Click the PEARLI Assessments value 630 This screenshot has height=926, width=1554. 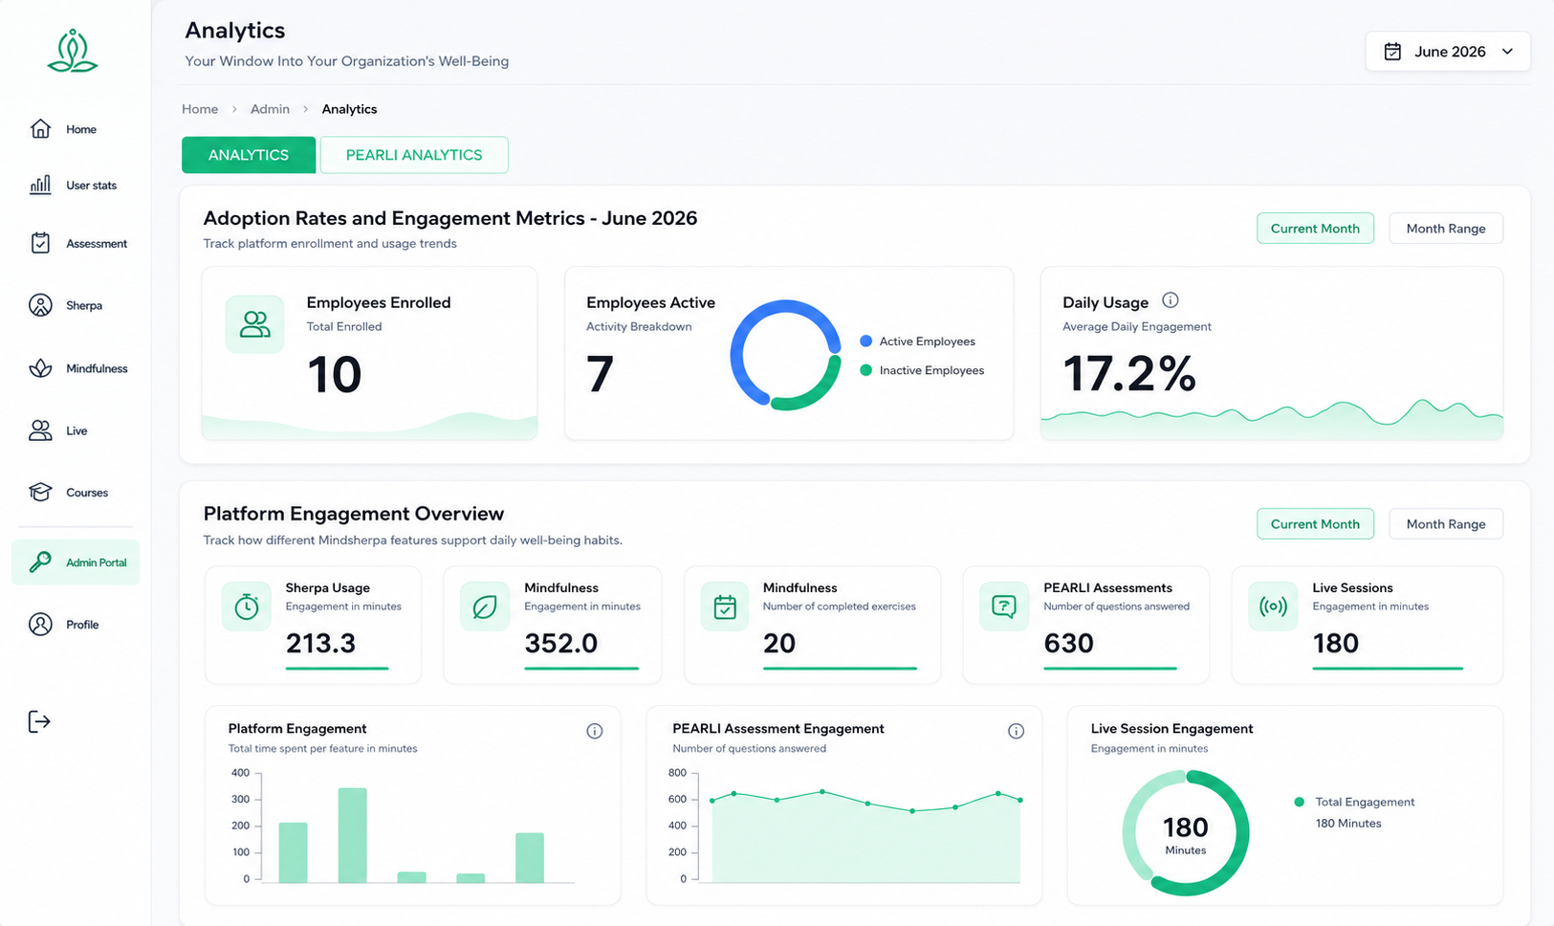pyautogui.click(x=1068, y=643)
